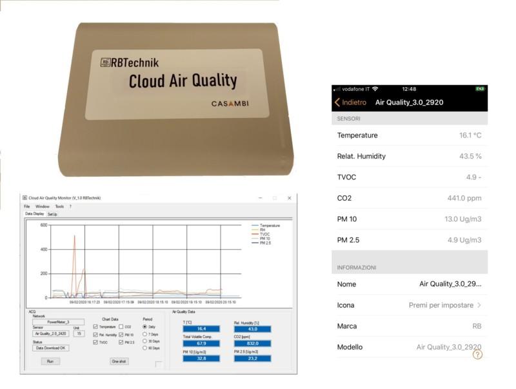The width and height of the screenshot is (516, 389).
Task: Tap the 'Premi per impostare' text in the Icona row
Action: click(x=441, y=305)
